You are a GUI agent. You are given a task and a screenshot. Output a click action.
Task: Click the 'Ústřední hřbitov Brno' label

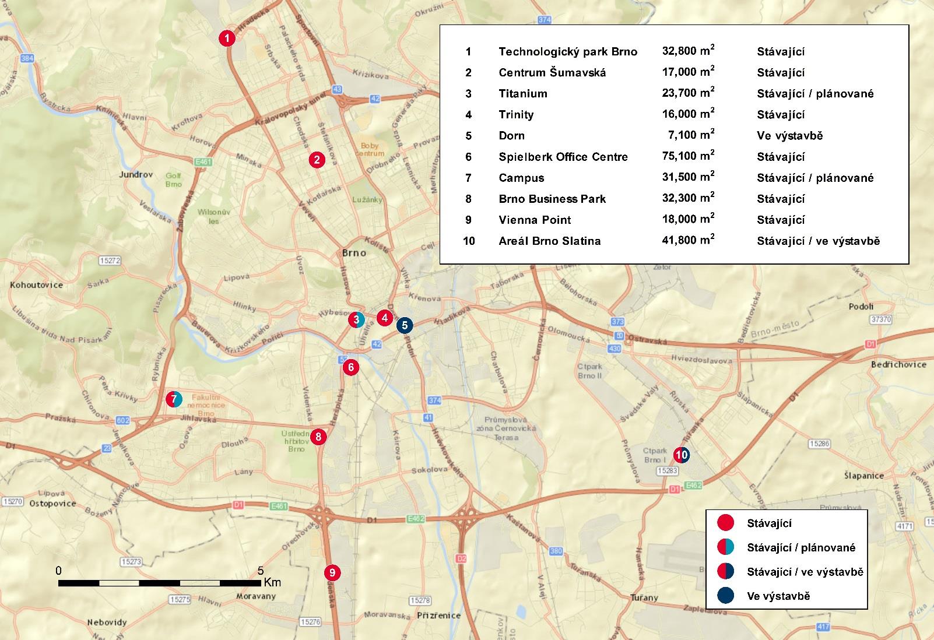coord(296,441)
